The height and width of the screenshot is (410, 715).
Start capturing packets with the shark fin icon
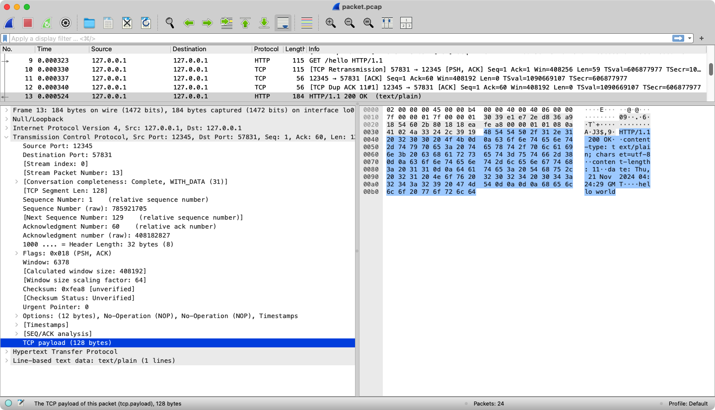click(x=9, y=23)
